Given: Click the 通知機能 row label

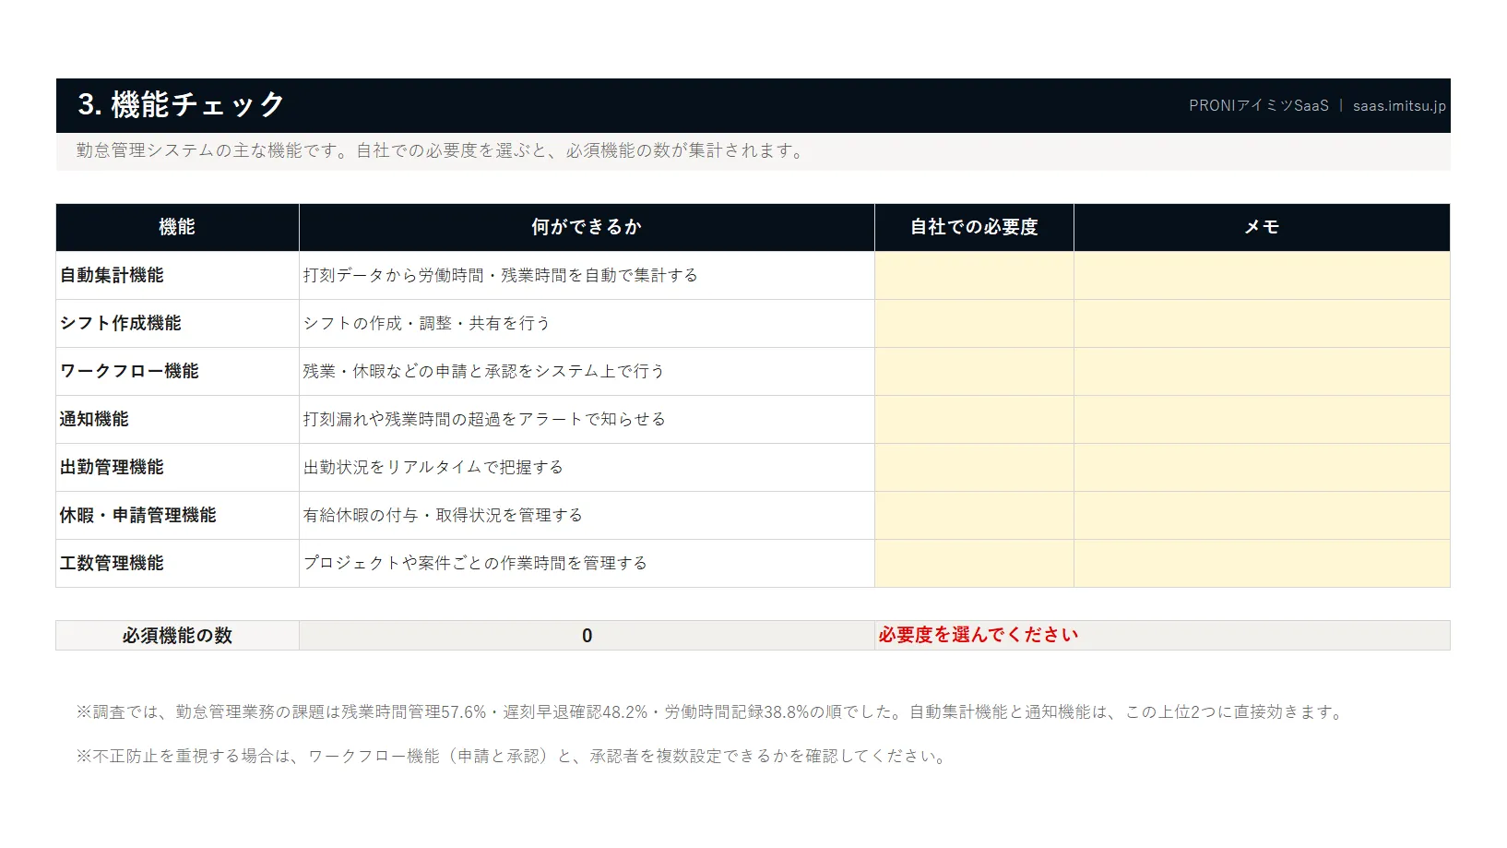Looking at the screenshot, I should coord(94,419).
